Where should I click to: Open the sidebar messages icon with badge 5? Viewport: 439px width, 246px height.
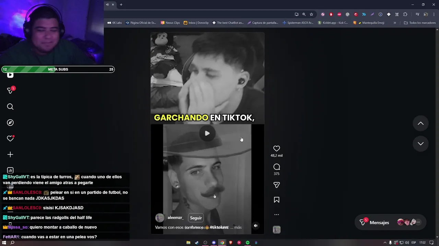[10, 90]
